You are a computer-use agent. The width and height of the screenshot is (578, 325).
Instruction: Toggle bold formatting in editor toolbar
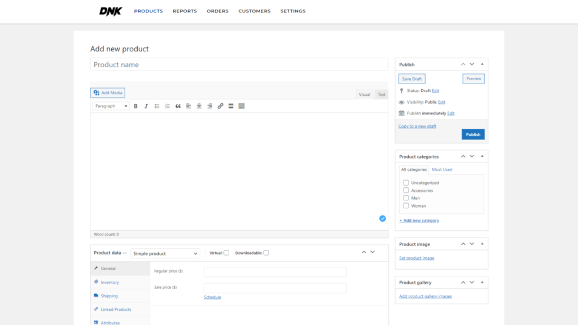[135, 106]
